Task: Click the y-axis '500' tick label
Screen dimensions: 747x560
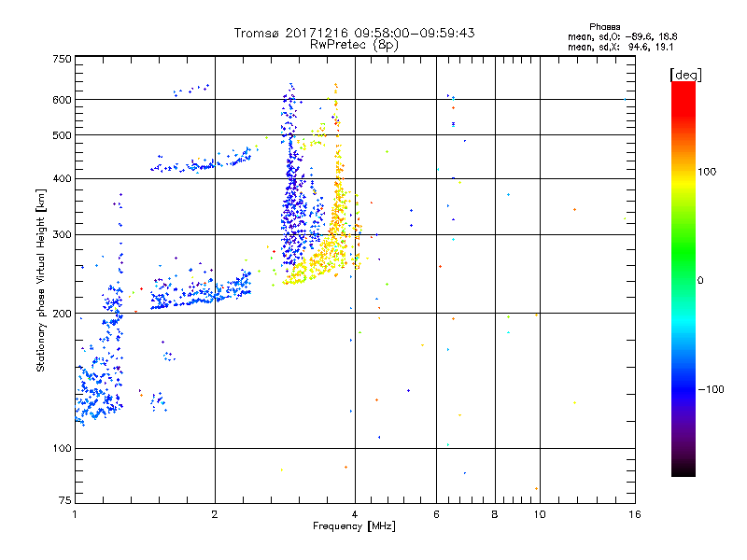Action: [62, 135]
